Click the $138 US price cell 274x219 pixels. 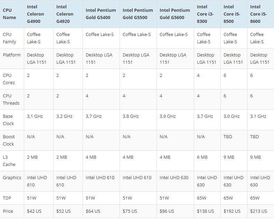click(x=205, y=211)
